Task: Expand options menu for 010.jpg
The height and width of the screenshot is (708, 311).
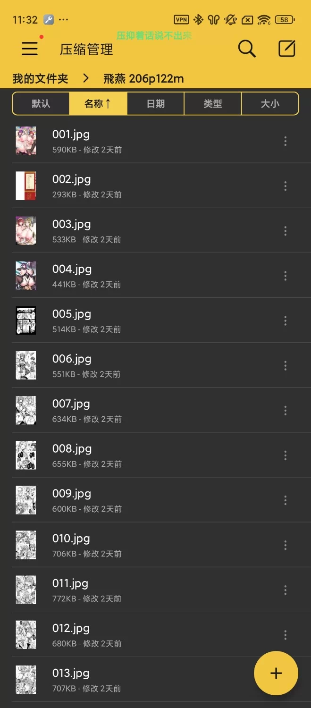Action: (285, 545)
